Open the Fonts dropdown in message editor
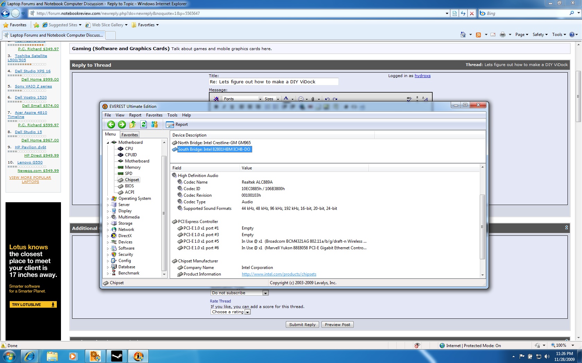Screen dimensions: 582x363 242,99
